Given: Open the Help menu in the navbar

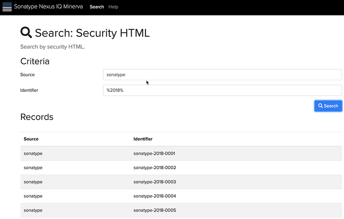Looking at the screenshot, I should coord(113,7).
